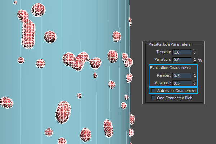Click the Variation value field
The image size is (216, 144).
pyautogui.click(x=182, y=60)
